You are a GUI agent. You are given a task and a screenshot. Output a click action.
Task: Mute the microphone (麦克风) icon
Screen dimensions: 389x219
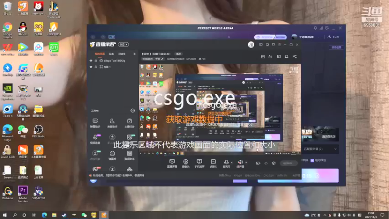pos(226,162)
